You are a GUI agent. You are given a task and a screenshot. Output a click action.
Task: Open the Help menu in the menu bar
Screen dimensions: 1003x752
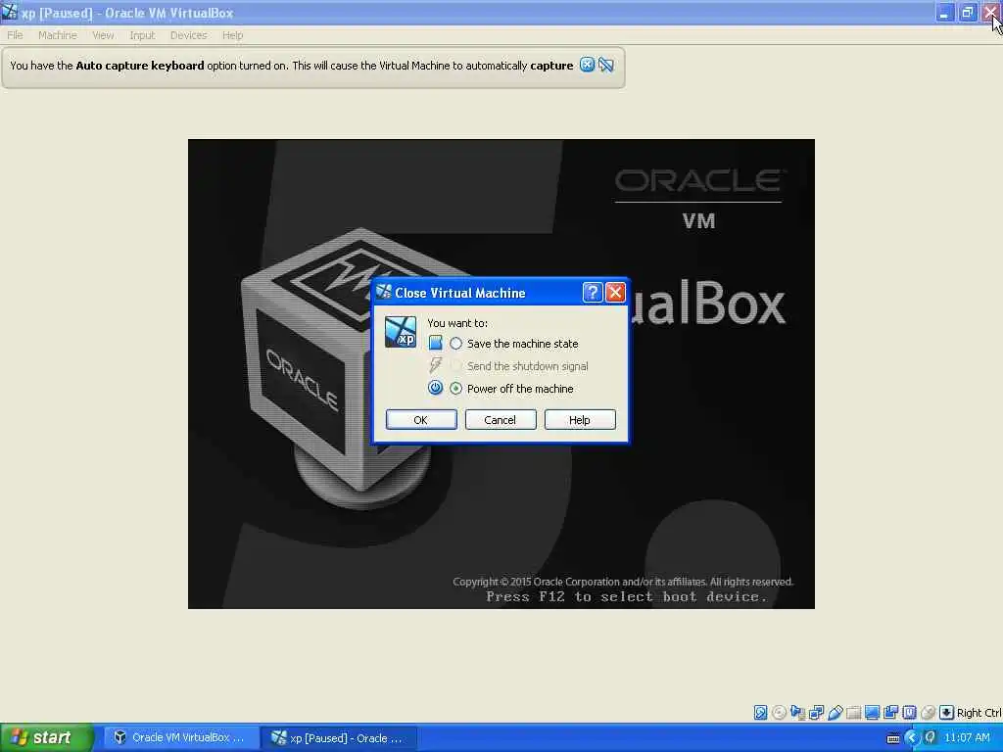pyautogui.click(x=233, y=35)
